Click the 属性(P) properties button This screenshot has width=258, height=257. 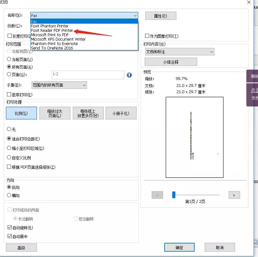pyautogui.click(x=161, y=15)
